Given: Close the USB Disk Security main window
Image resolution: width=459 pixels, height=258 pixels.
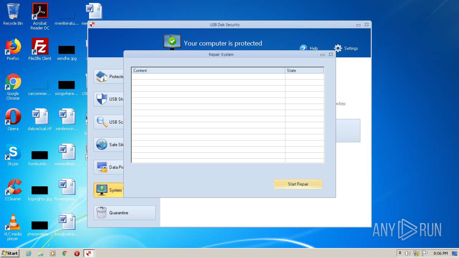Looking at the screenshot, I should (x=366, y=25).
